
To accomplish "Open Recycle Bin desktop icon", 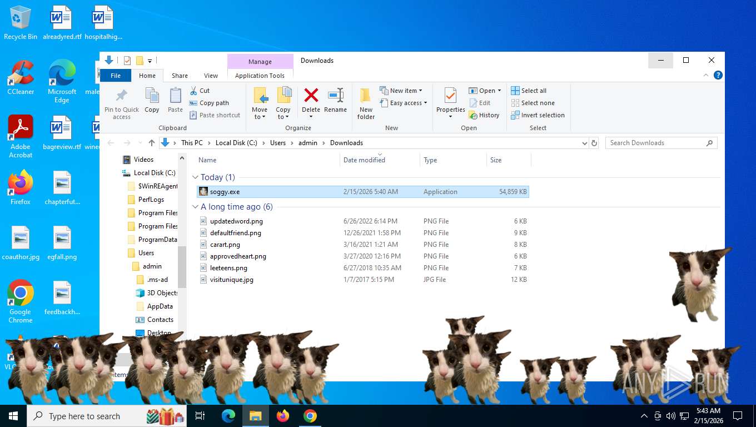I will pos(21,23).
